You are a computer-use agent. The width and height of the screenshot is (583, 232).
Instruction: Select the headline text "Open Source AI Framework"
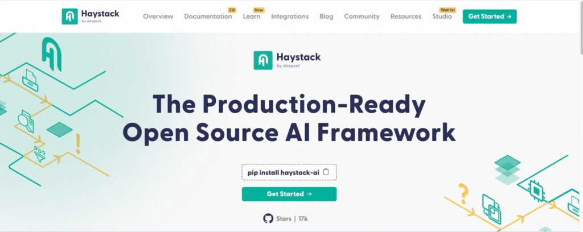coord(289,132)
